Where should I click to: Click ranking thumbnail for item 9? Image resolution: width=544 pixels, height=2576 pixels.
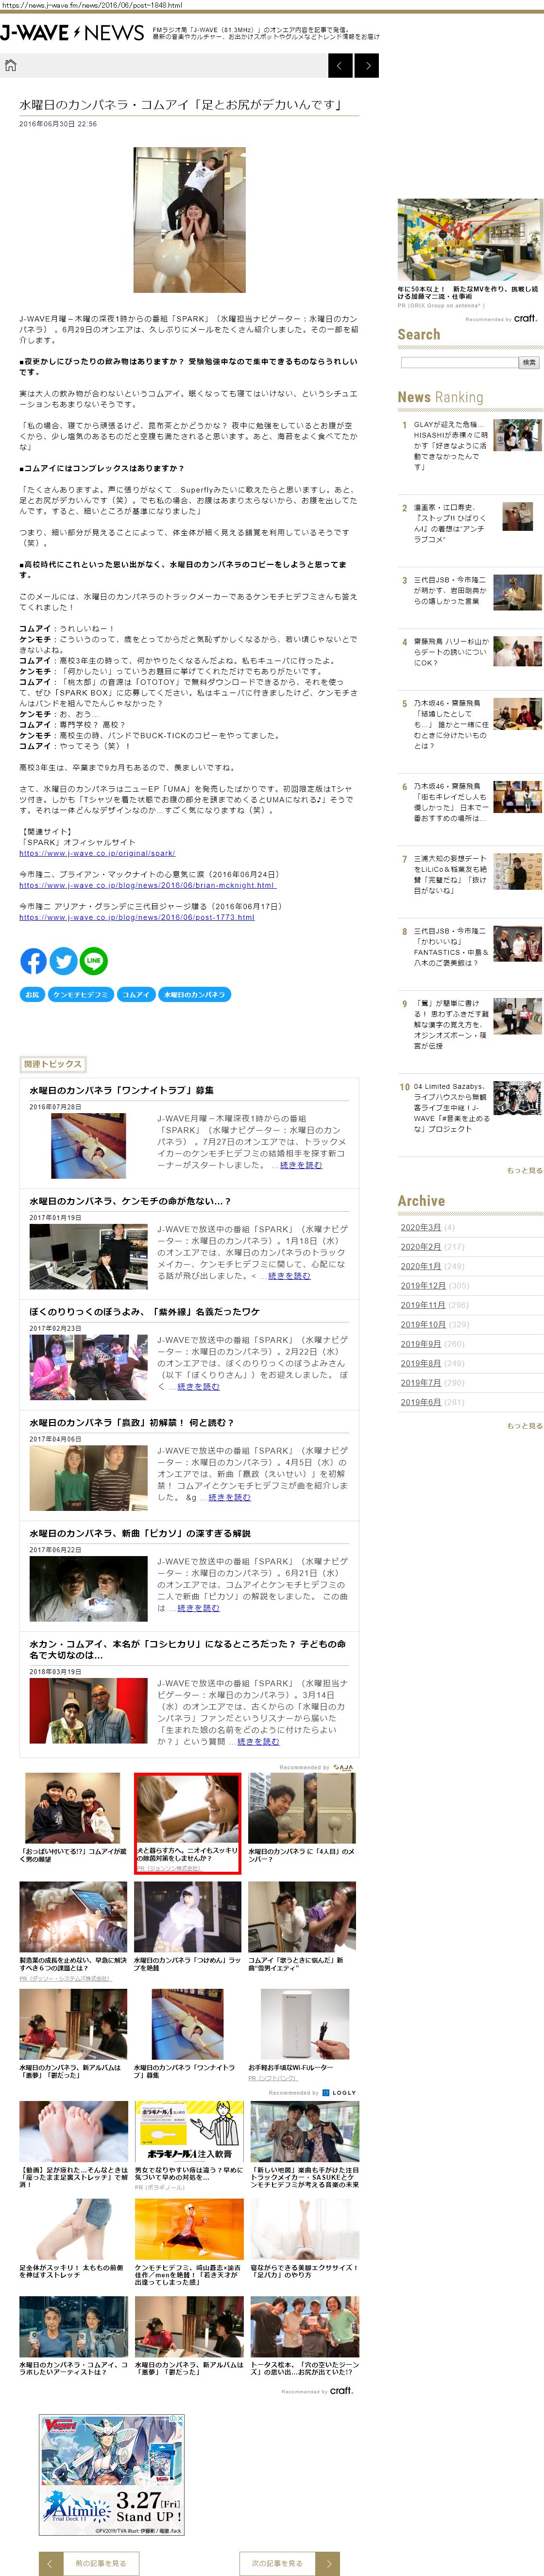(517, 1016)
